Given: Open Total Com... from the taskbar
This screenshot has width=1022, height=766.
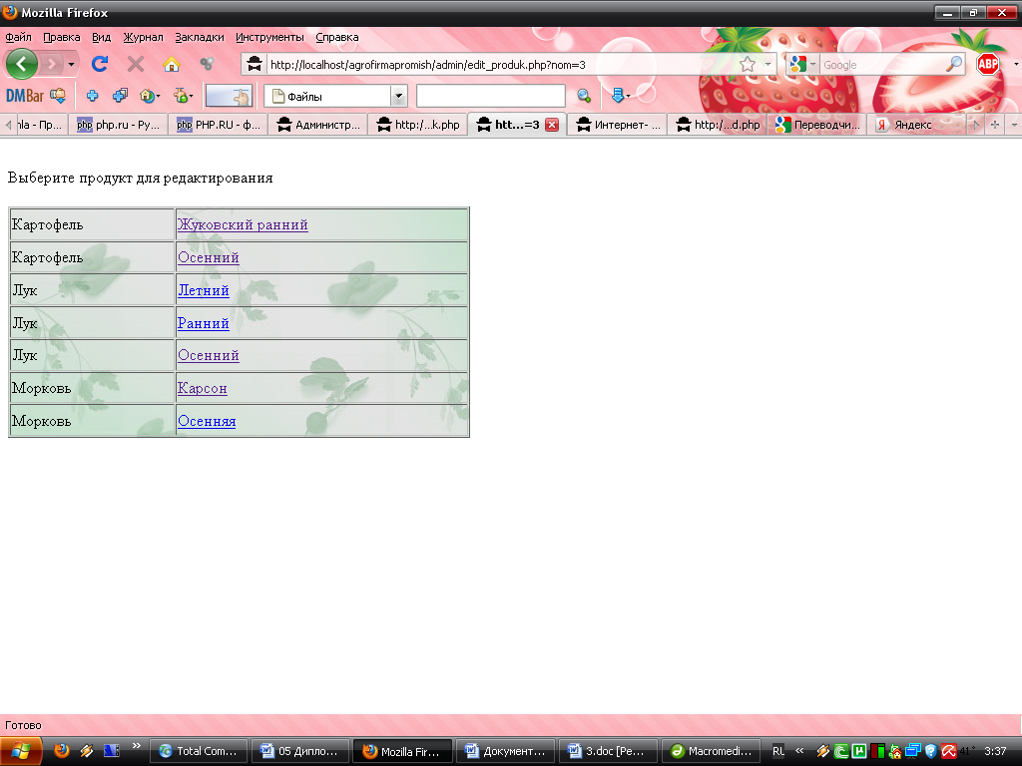Looking at the screenshot, I should (199, 751).
